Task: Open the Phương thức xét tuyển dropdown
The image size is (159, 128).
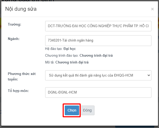Action: pos(98,75)
